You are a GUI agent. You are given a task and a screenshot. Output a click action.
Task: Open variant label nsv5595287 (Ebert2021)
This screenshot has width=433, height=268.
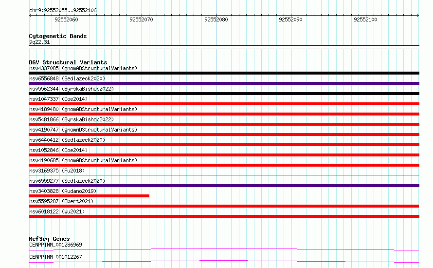[x=61, y=201]
